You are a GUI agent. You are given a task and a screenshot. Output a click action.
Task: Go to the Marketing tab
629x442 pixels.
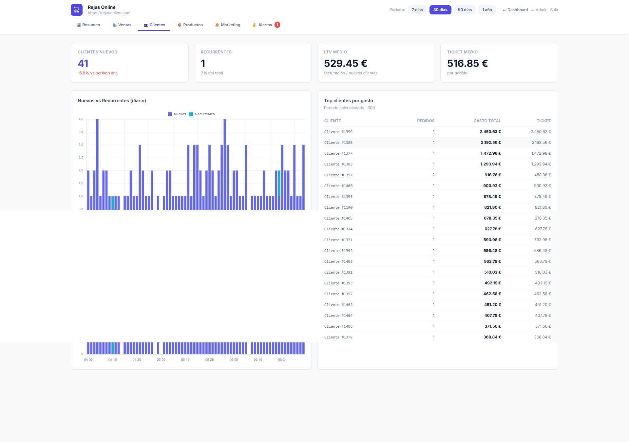(x=228, y=25)
